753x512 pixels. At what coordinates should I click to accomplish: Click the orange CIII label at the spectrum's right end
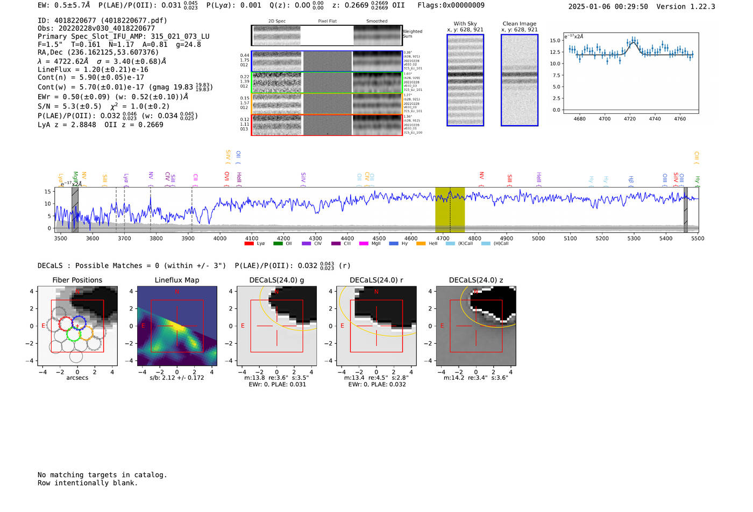(696, 157)
